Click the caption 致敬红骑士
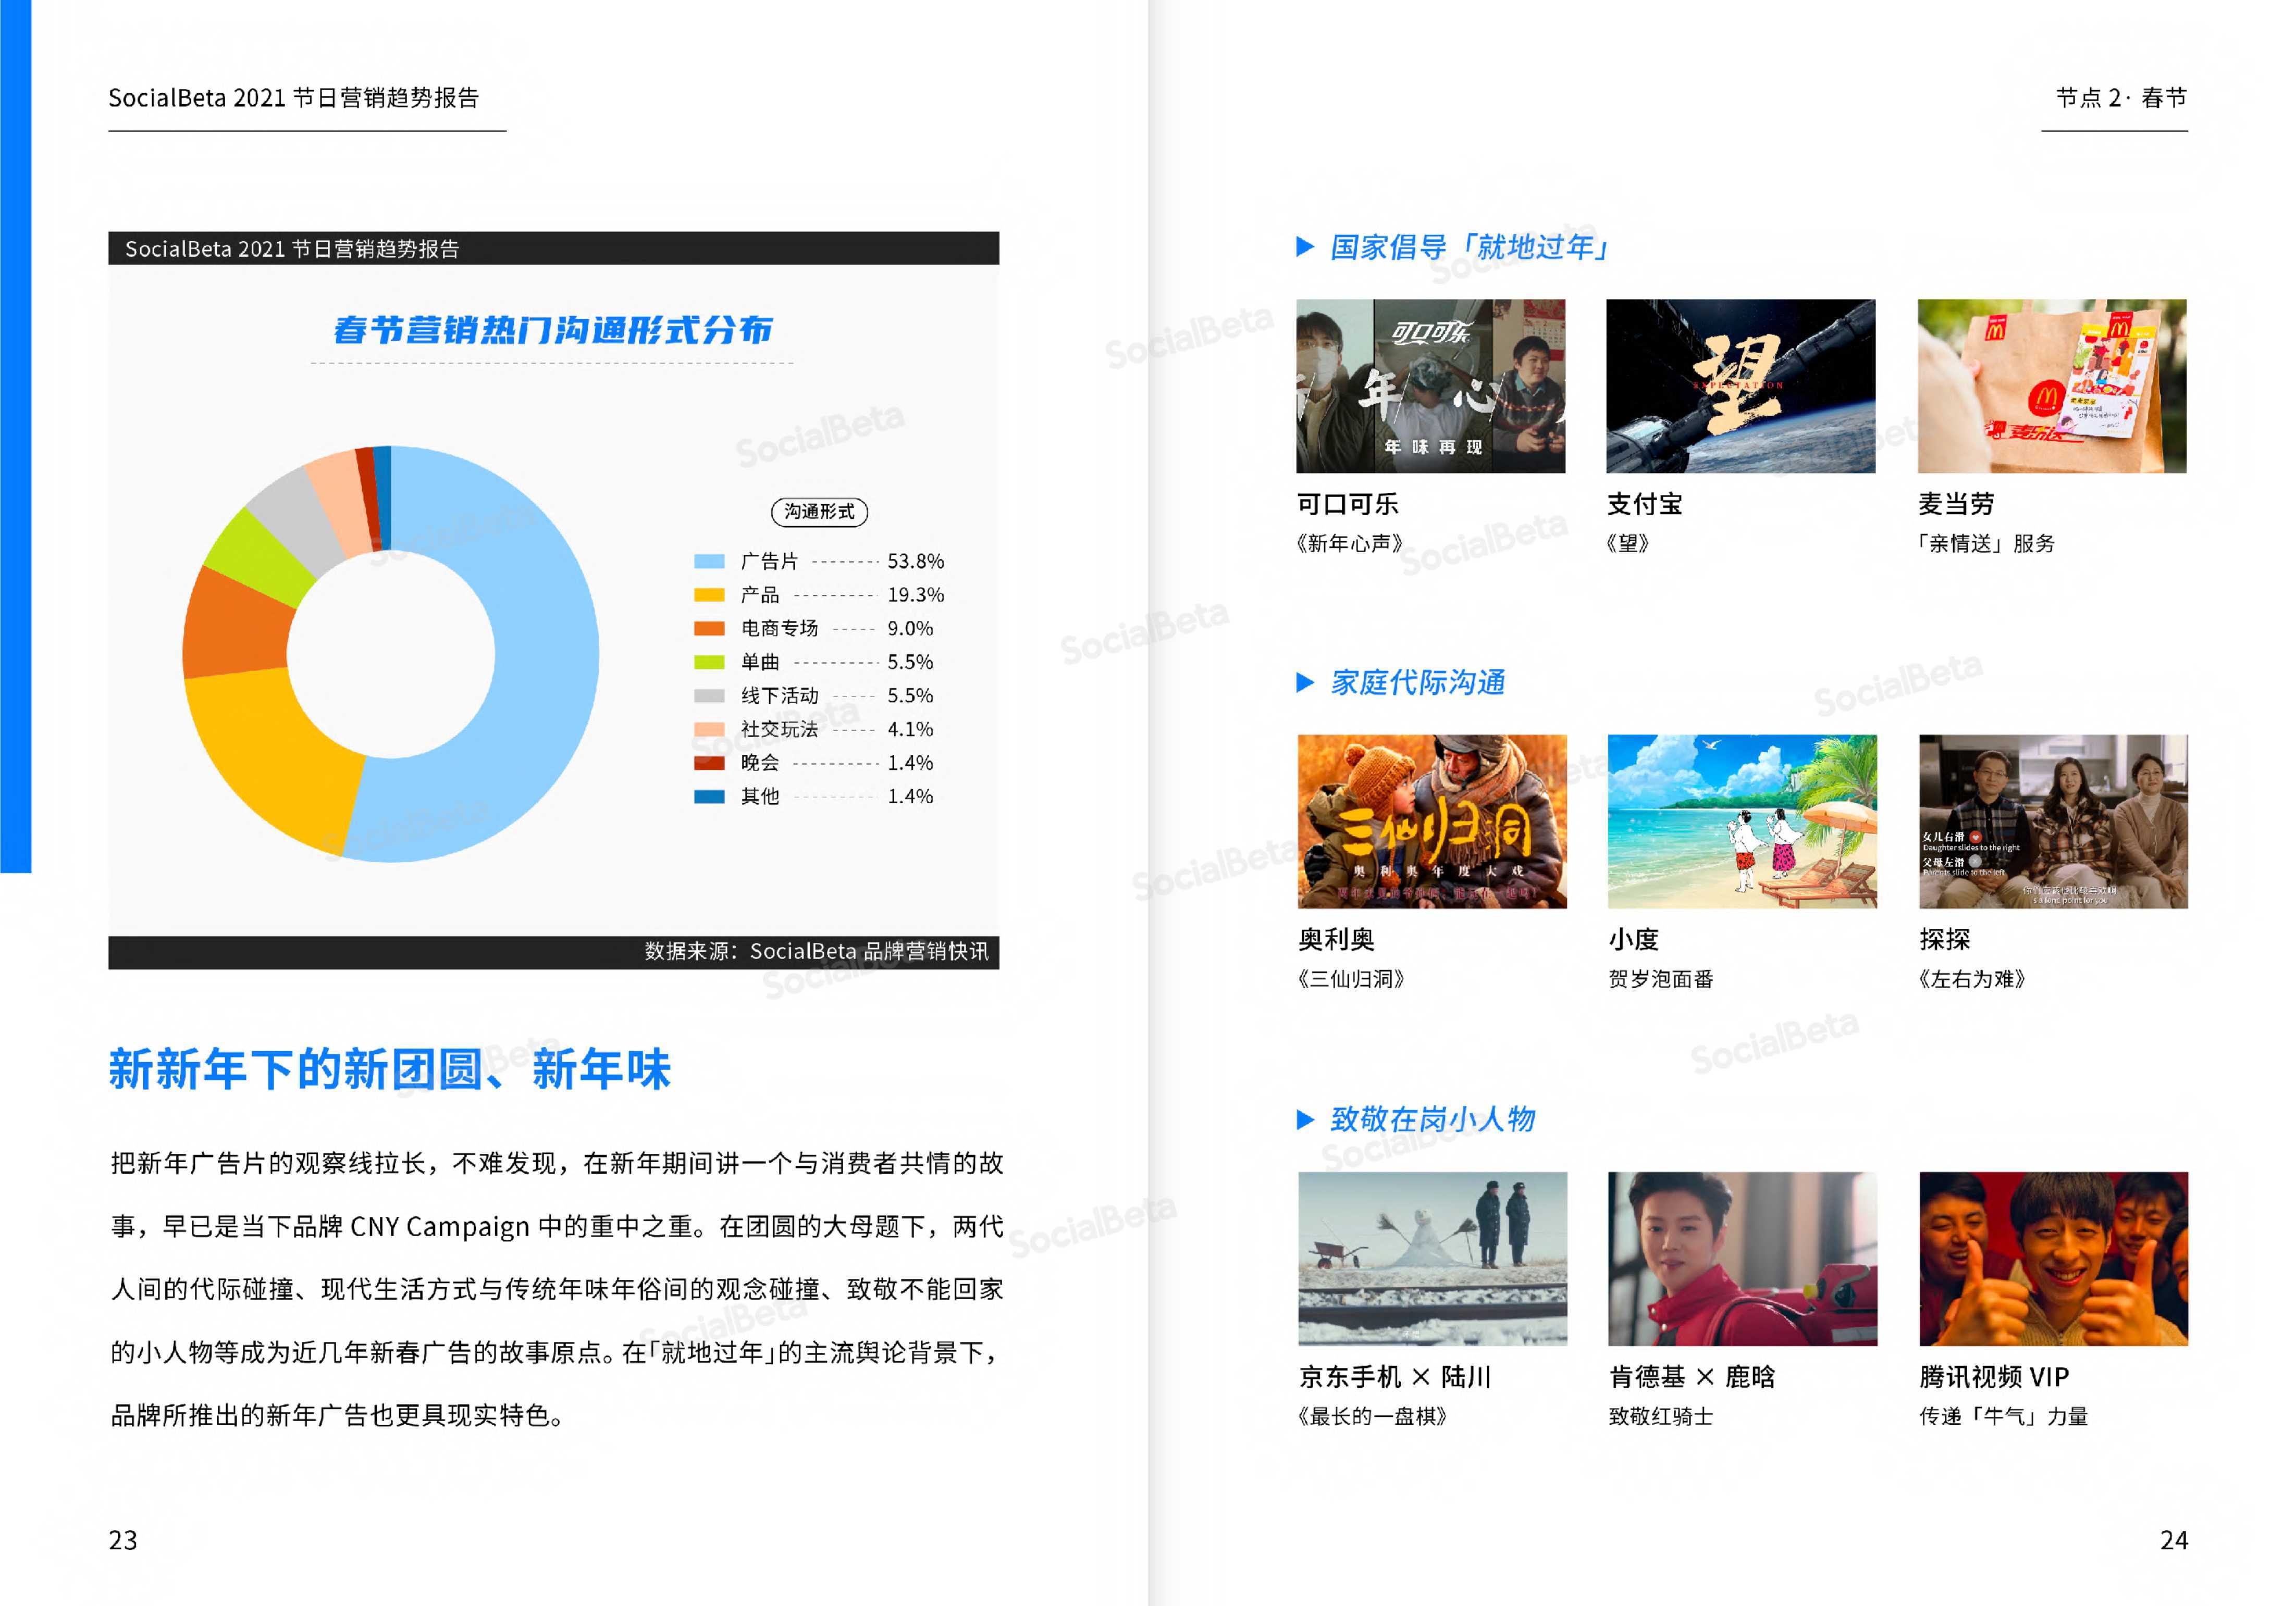This screenshot has width=2296, height=1606. click(1661, 1416)
